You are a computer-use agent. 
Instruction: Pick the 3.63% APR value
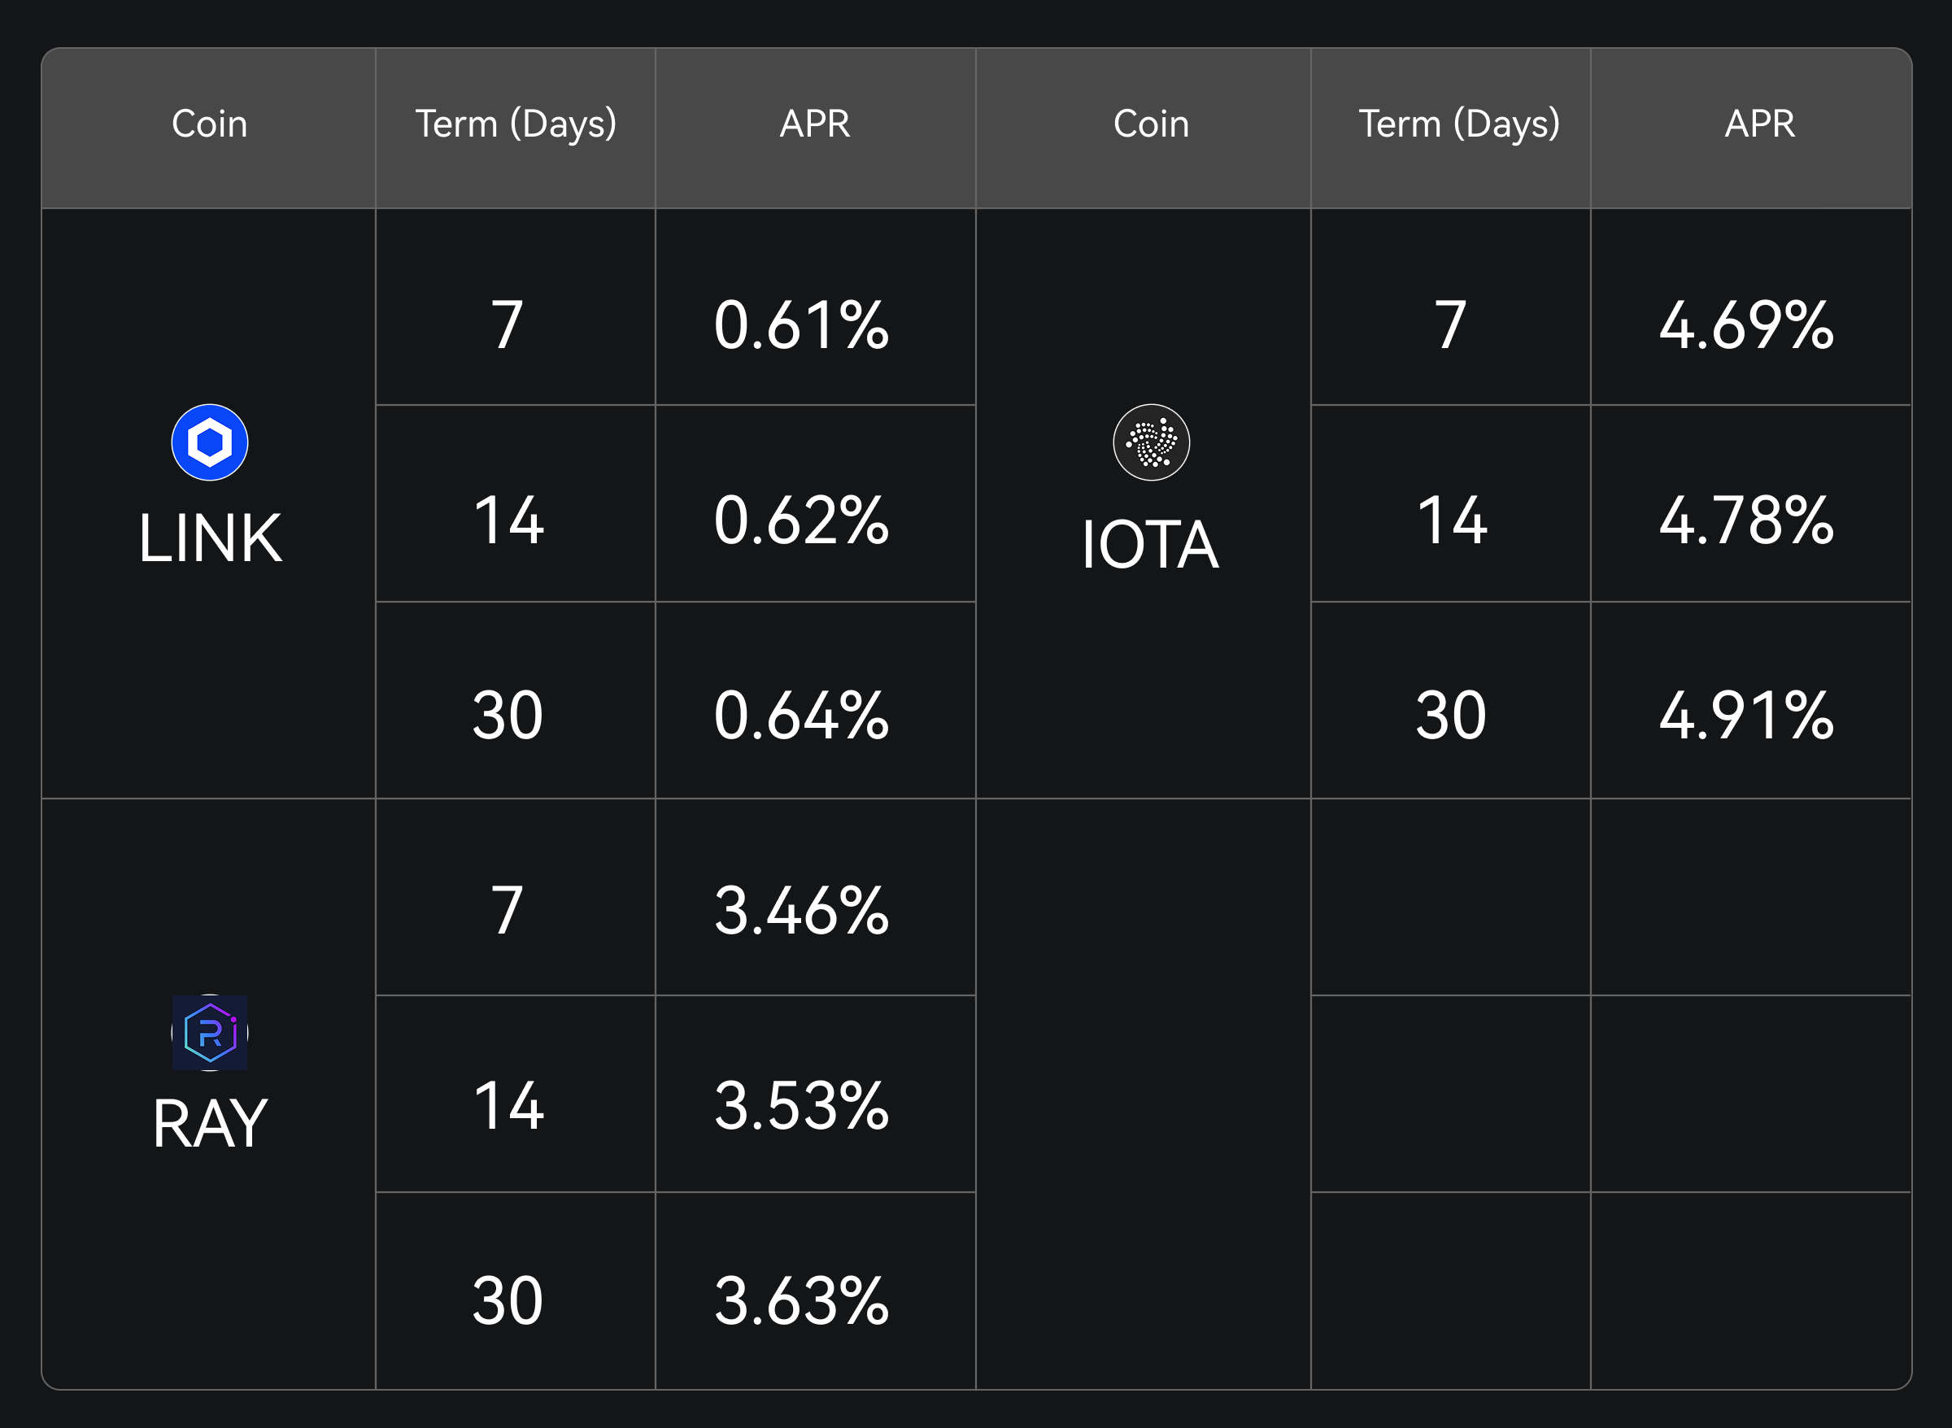(x=801, y=1301)
